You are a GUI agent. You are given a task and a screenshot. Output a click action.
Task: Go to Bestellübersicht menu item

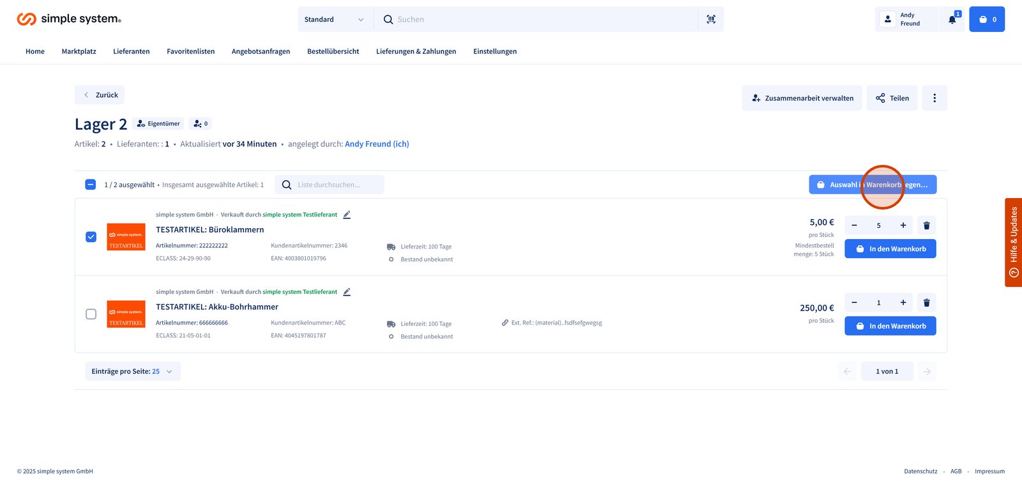(x=333, y=52)
